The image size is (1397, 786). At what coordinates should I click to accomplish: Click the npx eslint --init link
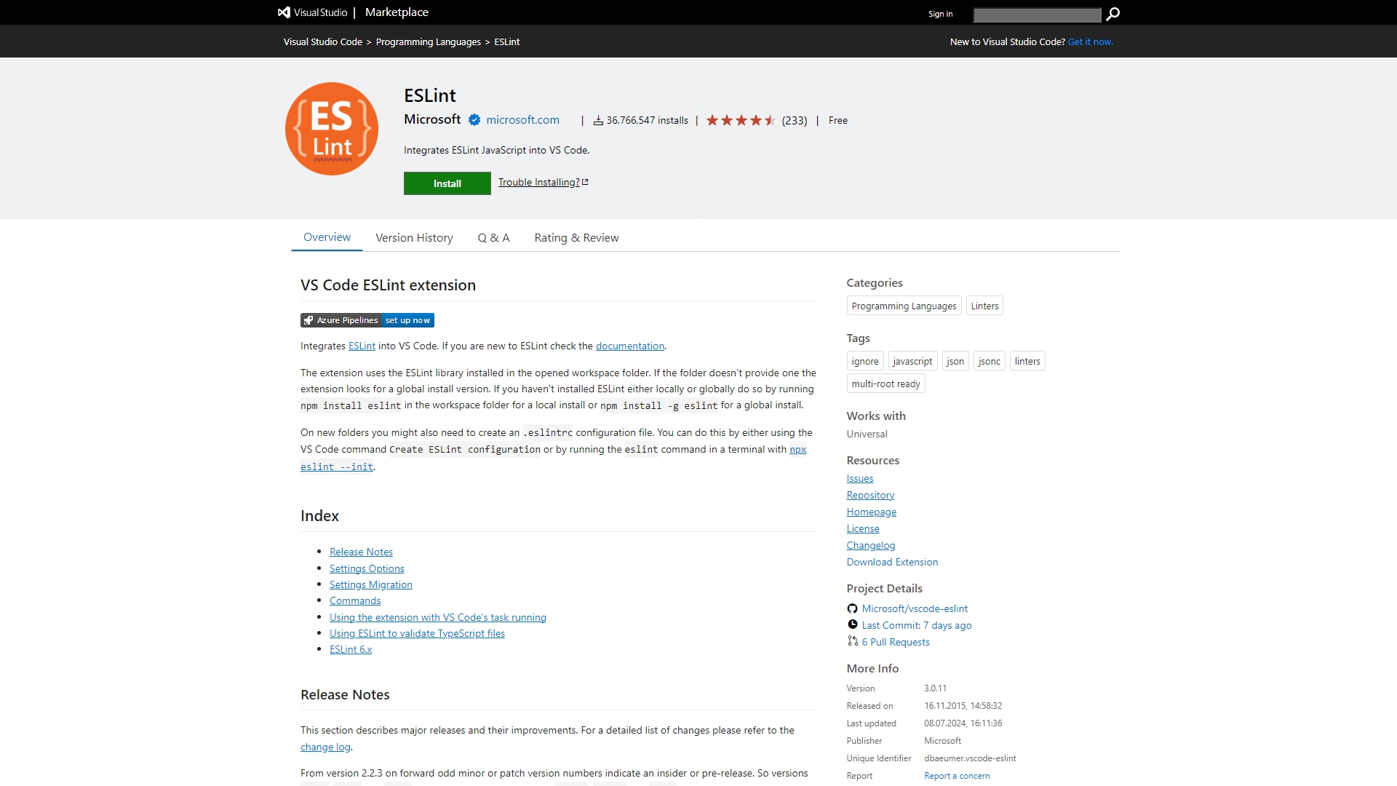(337, 467)
